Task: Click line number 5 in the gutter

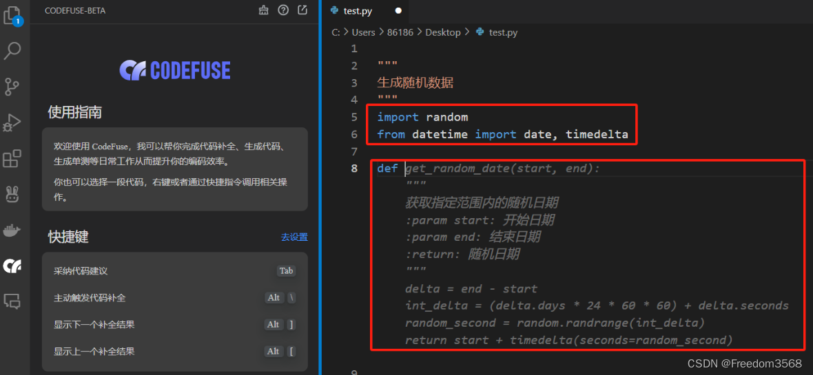Action: [x=354, y=117]
